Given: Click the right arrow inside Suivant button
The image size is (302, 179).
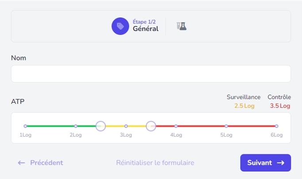Looking at the screenshot, I should 281,163.
